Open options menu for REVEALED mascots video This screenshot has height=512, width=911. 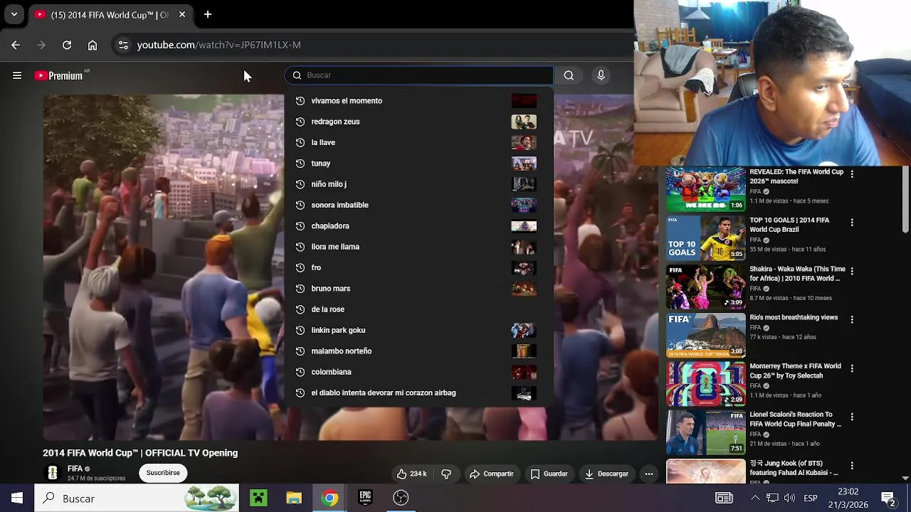[852, 174]
